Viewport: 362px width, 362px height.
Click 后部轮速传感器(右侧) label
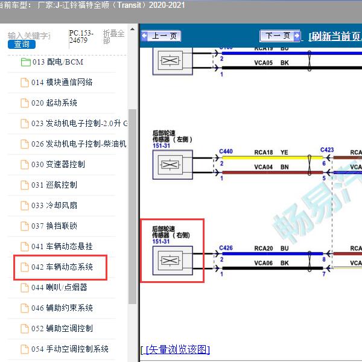pos(171,232)
